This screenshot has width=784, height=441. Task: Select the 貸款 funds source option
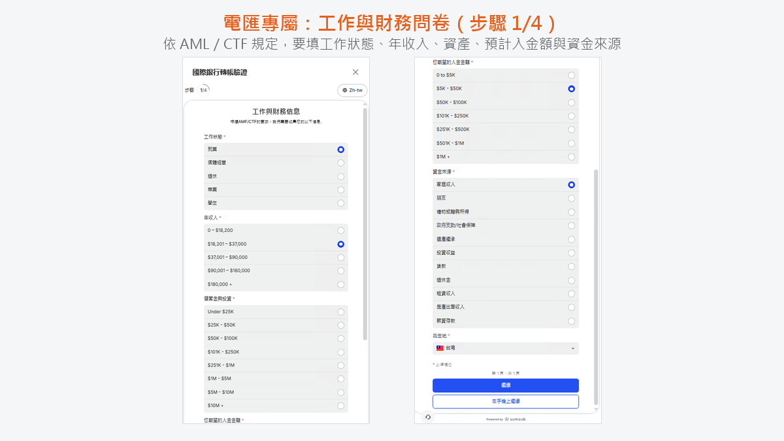point(506,267)
